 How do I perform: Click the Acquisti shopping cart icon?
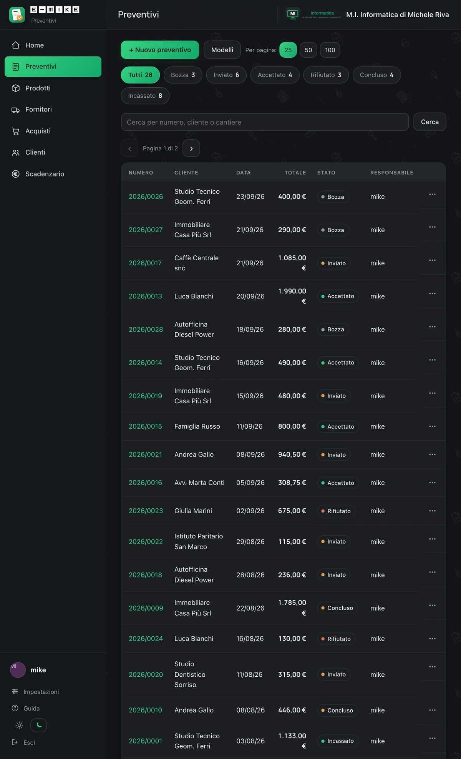(15, 131)
